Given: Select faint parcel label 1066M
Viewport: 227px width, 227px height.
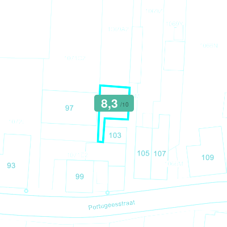Looking at the screenshot, I should (x=174, y=163).
